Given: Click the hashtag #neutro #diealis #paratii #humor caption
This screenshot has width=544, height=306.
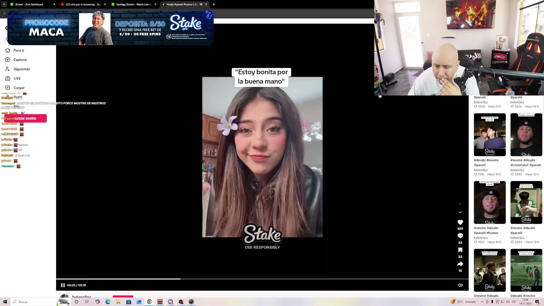Looking at the screenshot, I should (486, 230).
